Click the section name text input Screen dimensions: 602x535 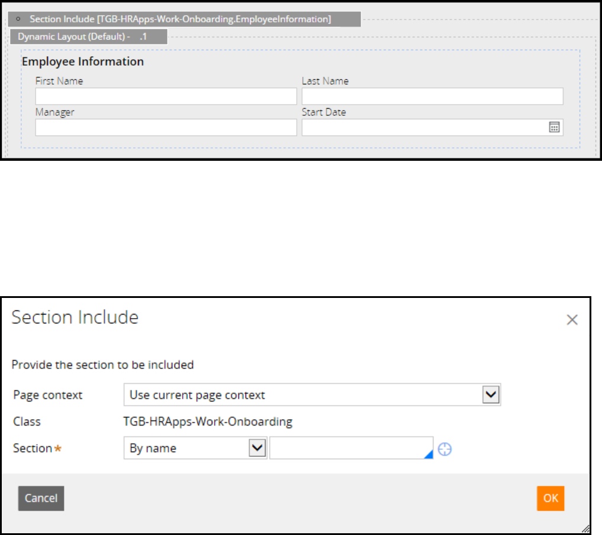[348, 448]
